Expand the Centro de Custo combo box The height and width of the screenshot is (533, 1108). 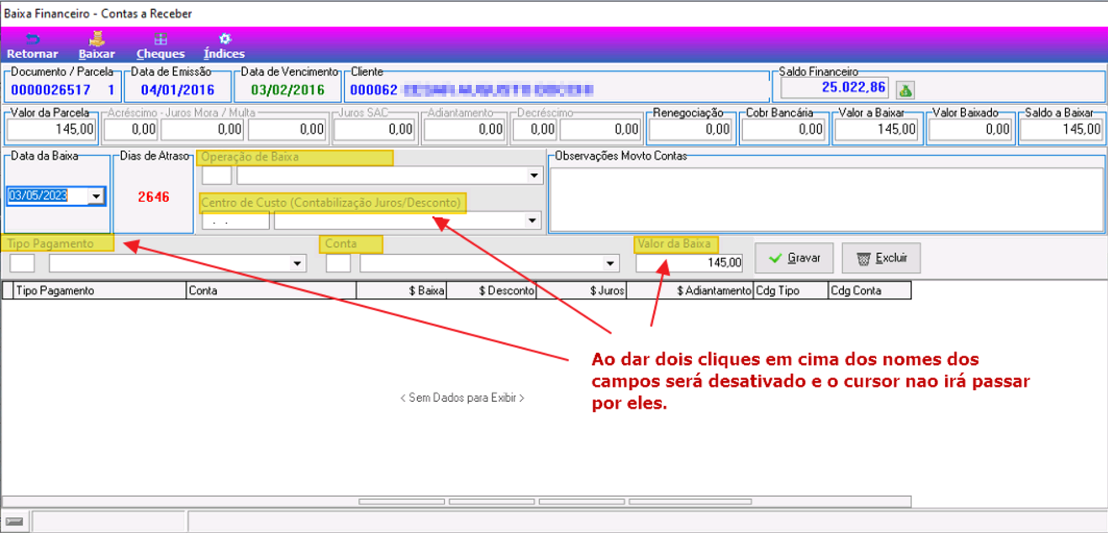[x=532, y=220]
